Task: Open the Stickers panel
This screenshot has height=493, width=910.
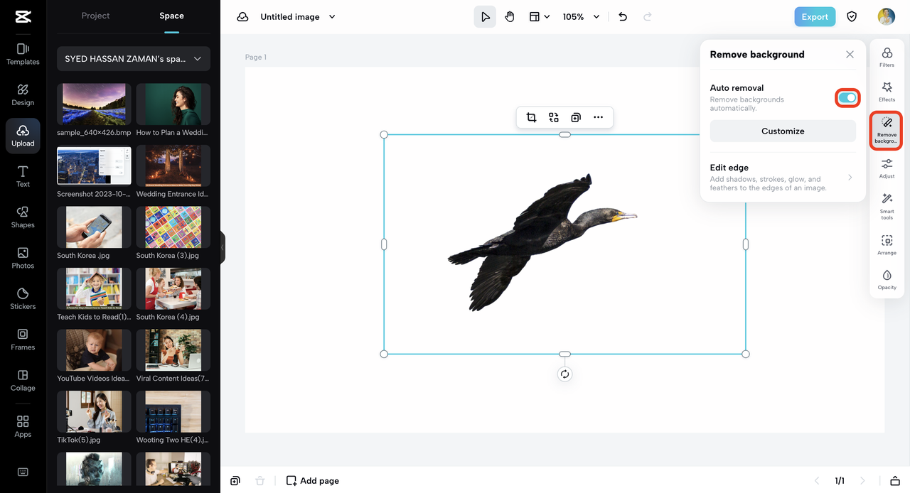Action: (23, 298)
